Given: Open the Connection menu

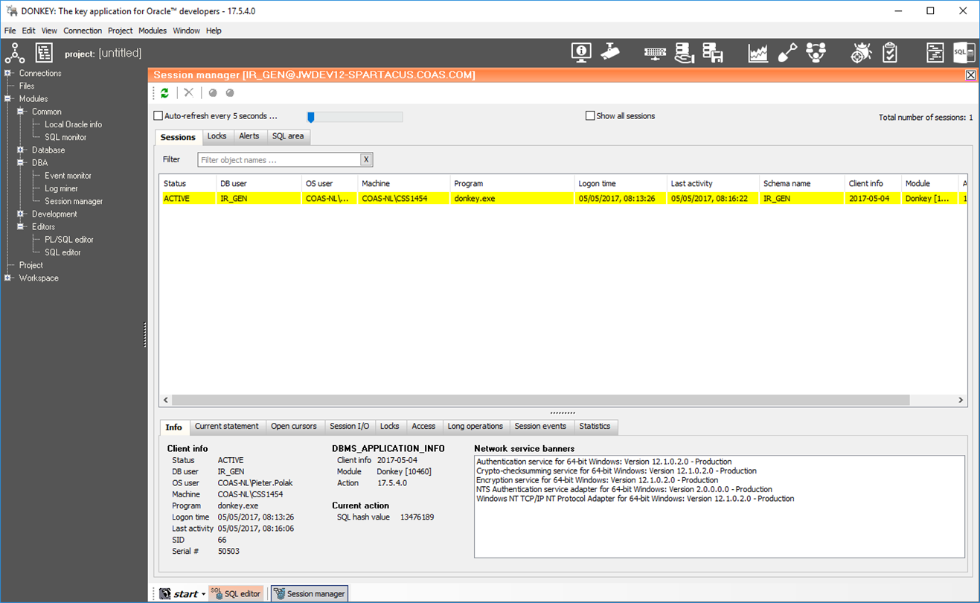Looking at the screenshot, I should point(83,31).
